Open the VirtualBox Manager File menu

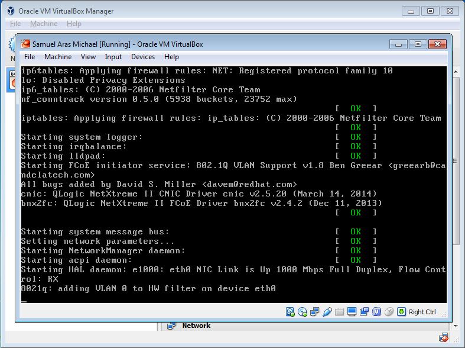pos(15,24)
